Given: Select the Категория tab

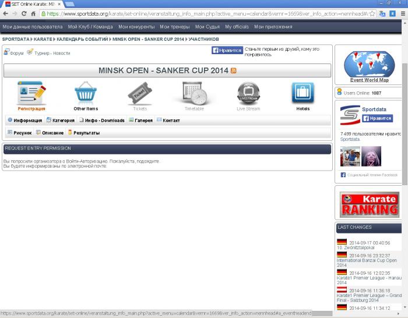Looking at the screenshot, I should click(61, 120).
